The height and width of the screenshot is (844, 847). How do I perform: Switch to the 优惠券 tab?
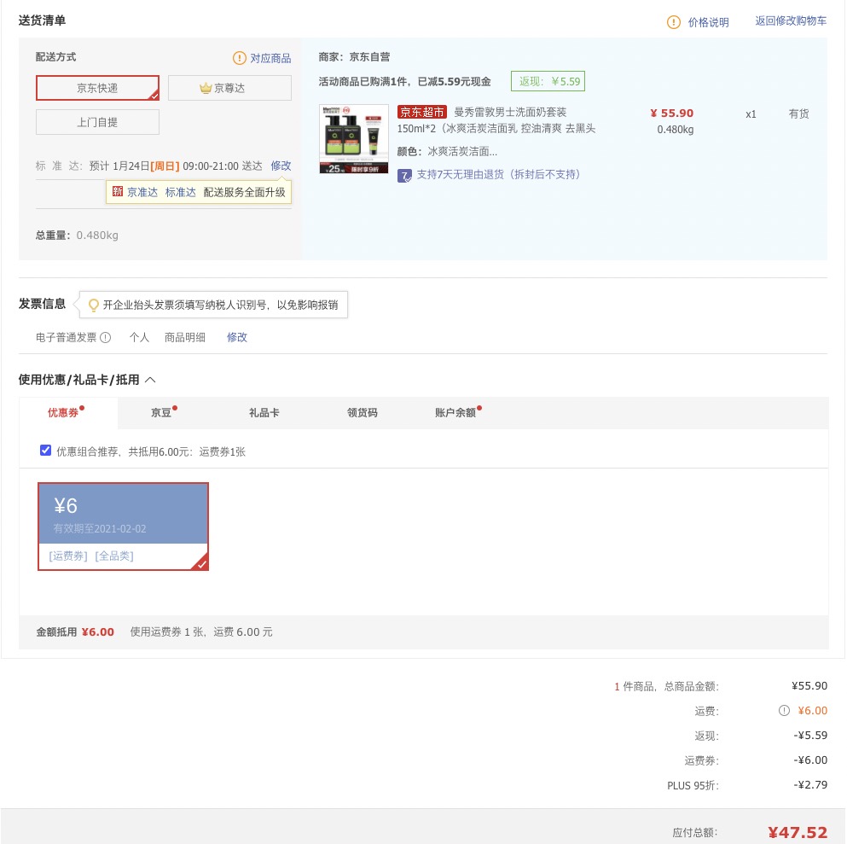(67, 413)
